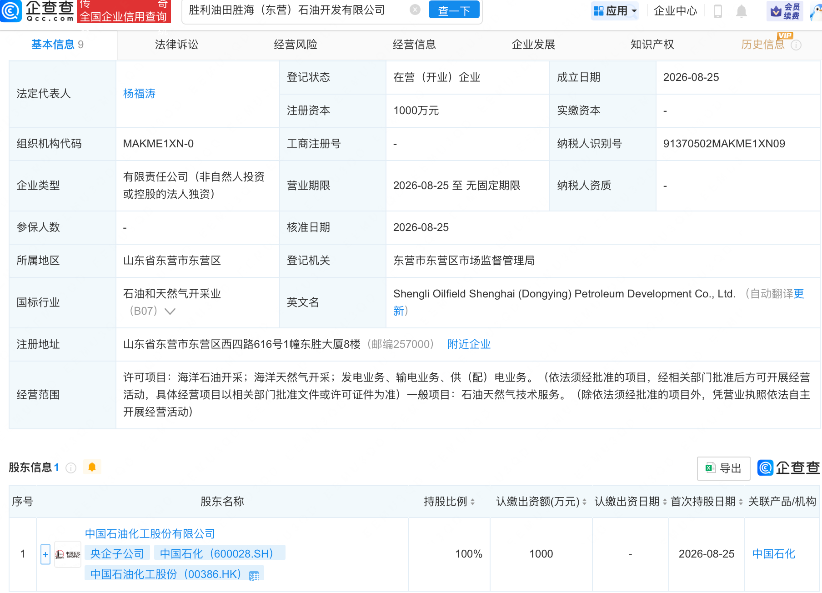Click the 查一下 search button
Viewport: 822px width, 593px height.
[x=454, y=10]
